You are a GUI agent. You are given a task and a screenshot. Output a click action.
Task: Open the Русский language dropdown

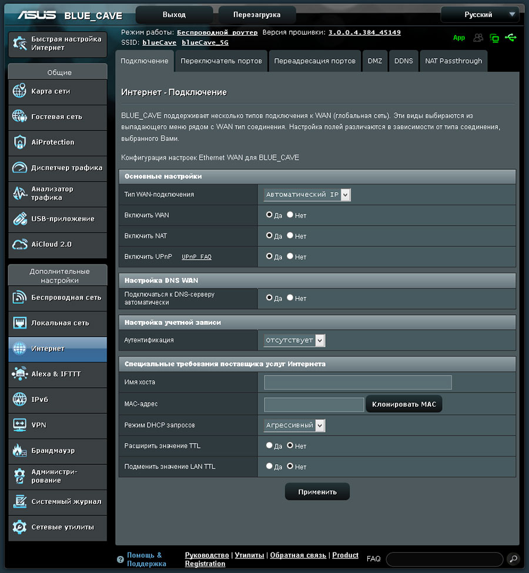[x=480, y=15]
